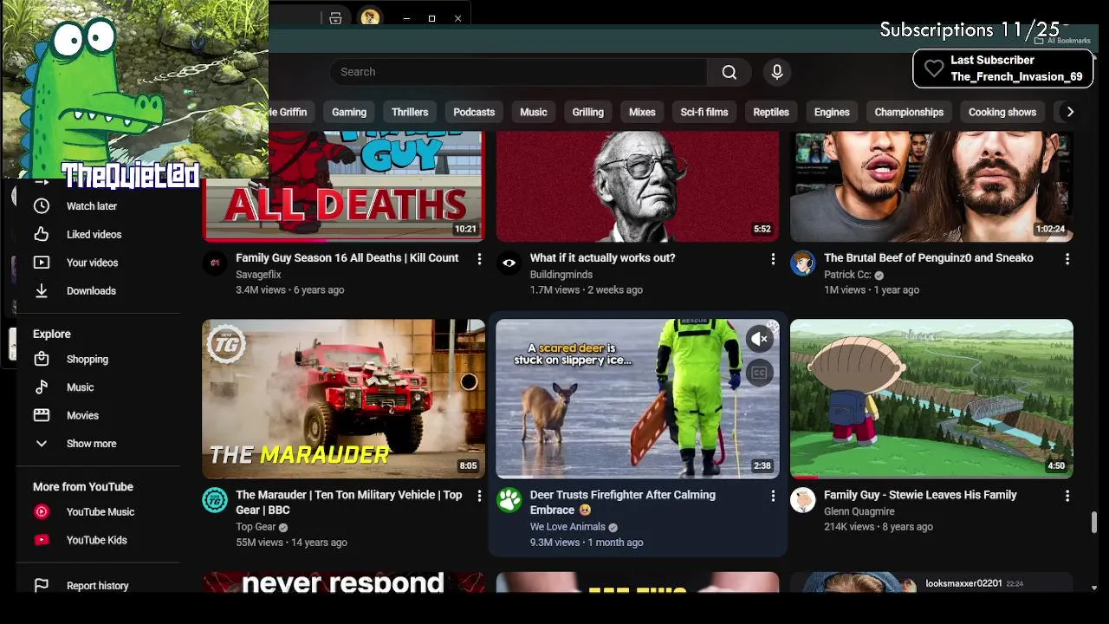
Task: Open Deer Trusts Firefighter title
Action: point(622,502)
